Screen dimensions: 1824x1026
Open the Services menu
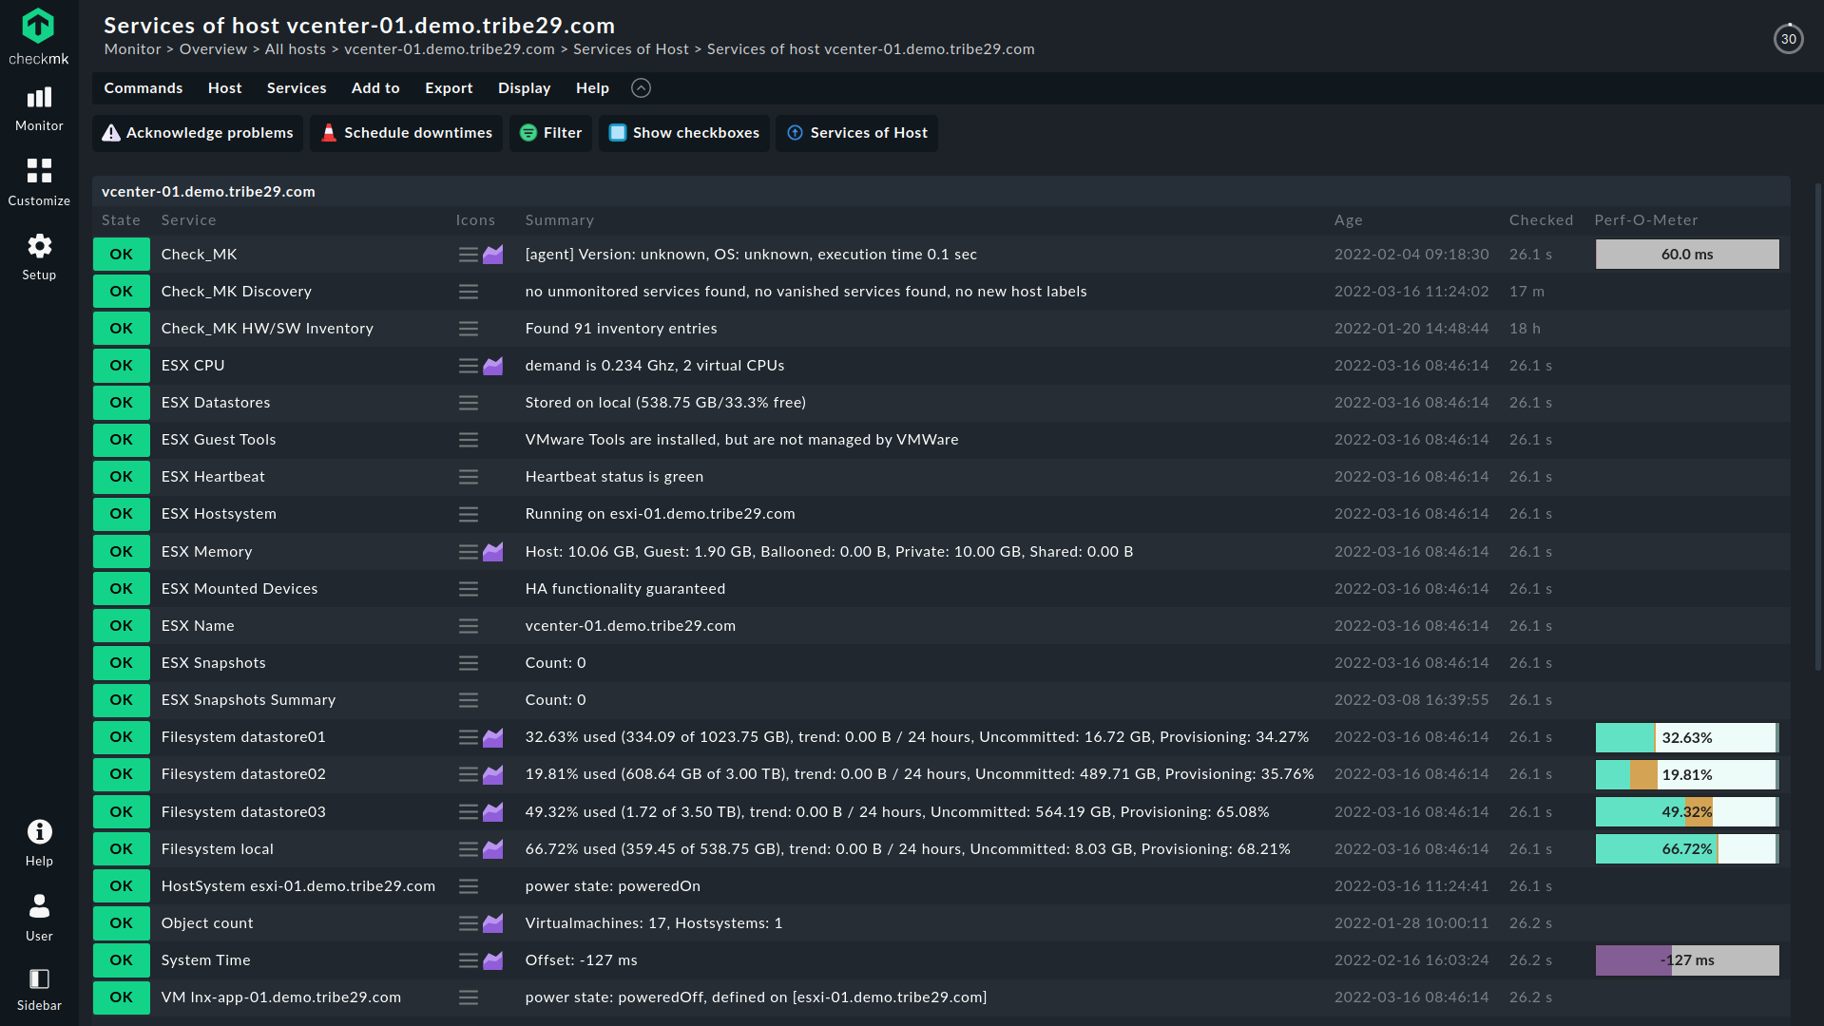coord(297,88)
